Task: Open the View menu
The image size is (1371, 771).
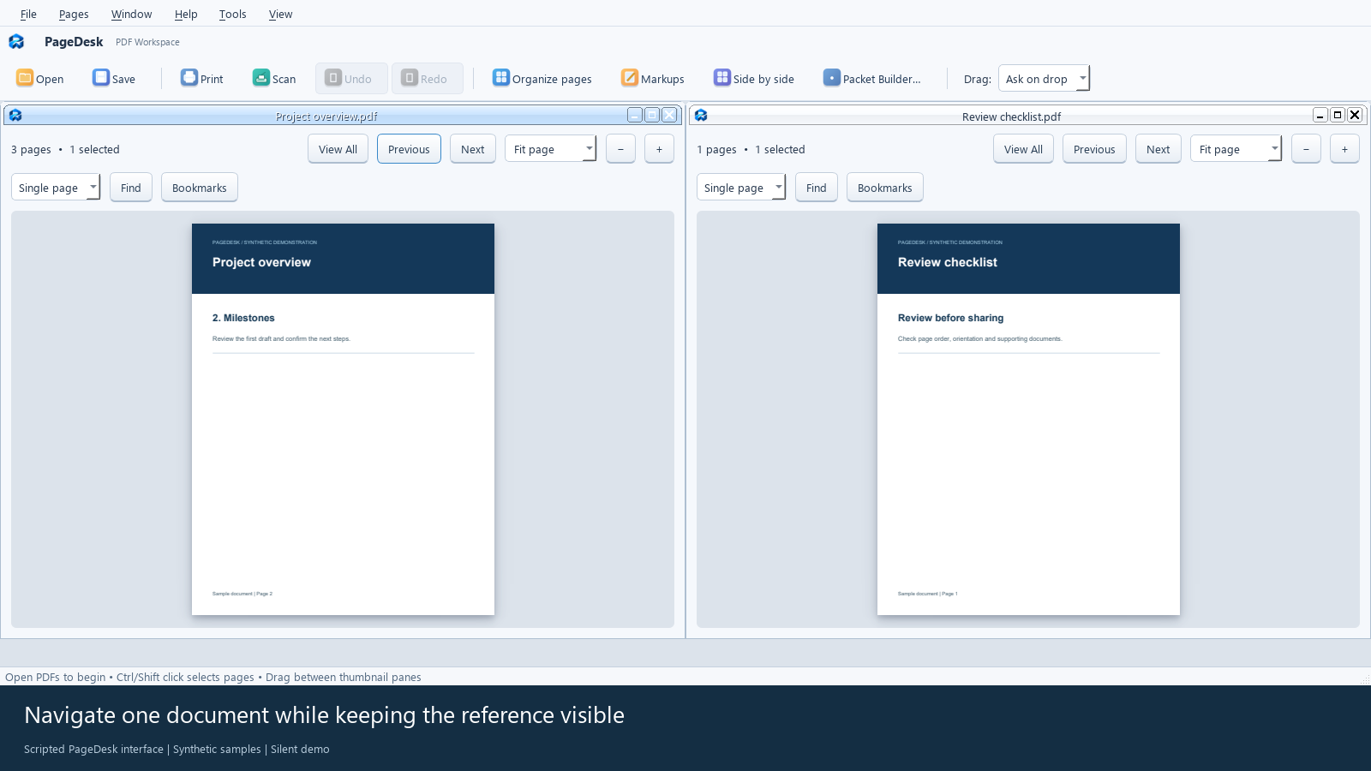Action: (x=280, y=14)
